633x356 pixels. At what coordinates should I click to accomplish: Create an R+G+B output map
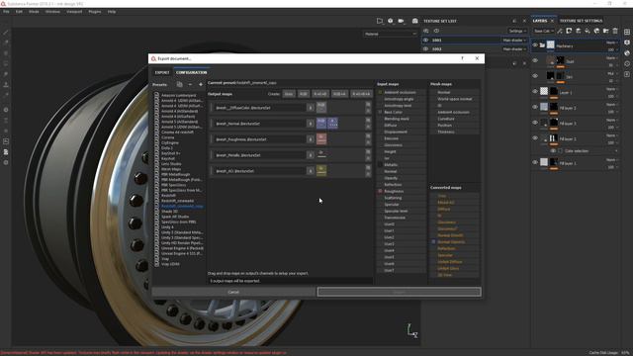[320, 94]
